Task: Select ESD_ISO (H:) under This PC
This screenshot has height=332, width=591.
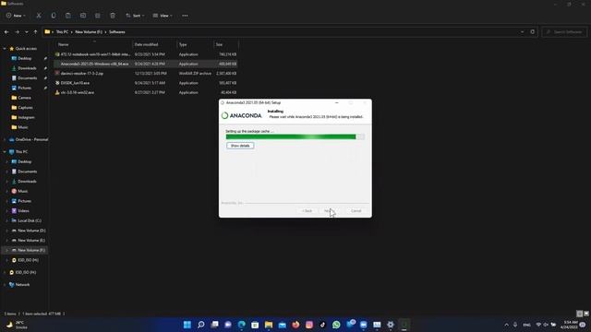Action: coord(28,260)
